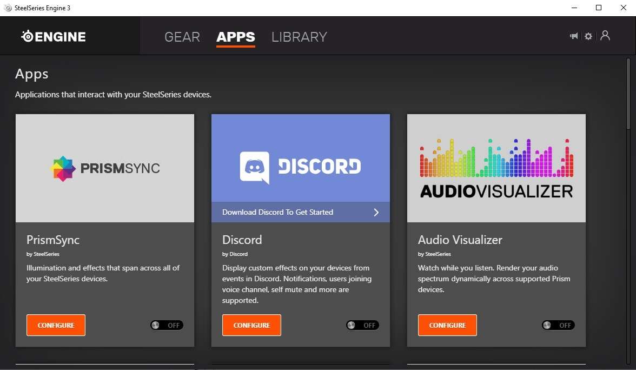
Task: Switch to the GEAR tab
Action: tap(182, 37)
